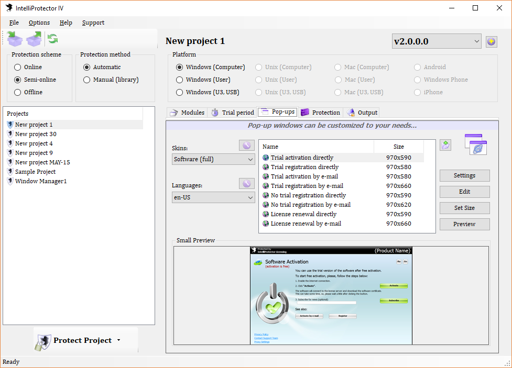Click the Protect Project padlock shield icon
Image resolution: width=512 pixels, height=368 pixels.
tap(43, 342)
